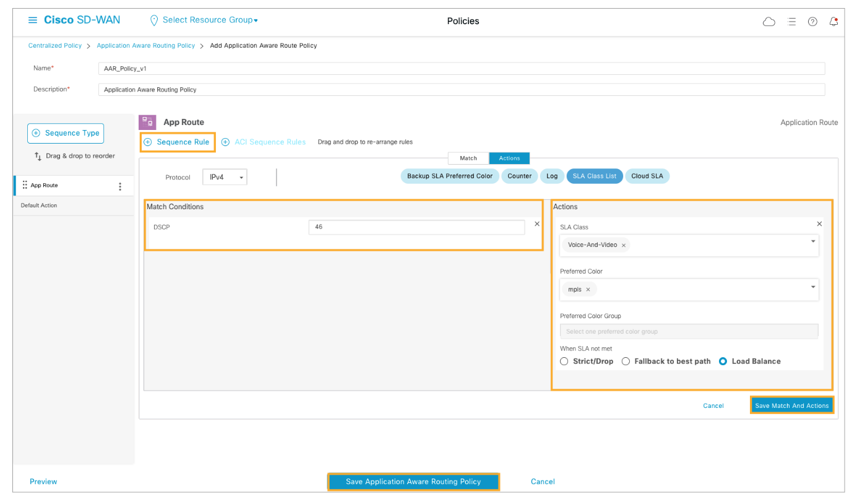Expand the Select Resource Group dropdown
The width and height of the screenshot is (852, 502).
[x=210, y=20]
